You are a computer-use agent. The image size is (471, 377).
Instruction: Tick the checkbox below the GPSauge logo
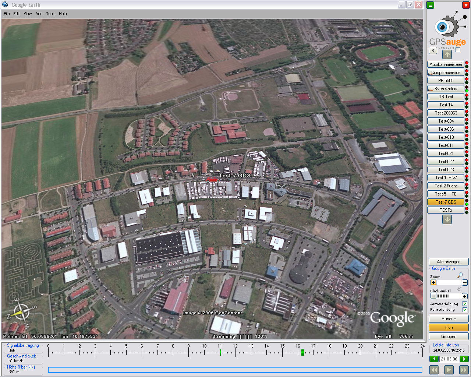tap(458, 50)
